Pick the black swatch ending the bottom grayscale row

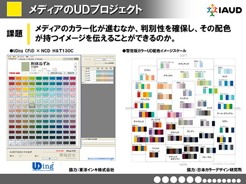click(73, 143)
